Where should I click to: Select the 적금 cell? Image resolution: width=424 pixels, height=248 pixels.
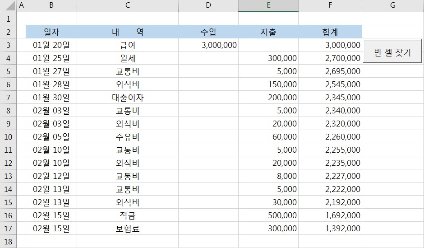(x=128, y=215)
